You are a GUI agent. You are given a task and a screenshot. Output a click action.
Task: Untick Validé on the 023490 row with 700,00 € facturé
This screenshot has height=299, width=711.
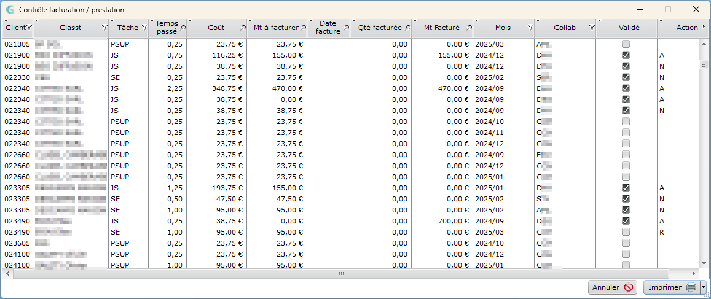pos(626,220)
